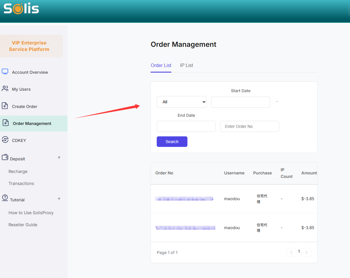
Task: Open the first blurred order number link
Action: tap(184, 199)
